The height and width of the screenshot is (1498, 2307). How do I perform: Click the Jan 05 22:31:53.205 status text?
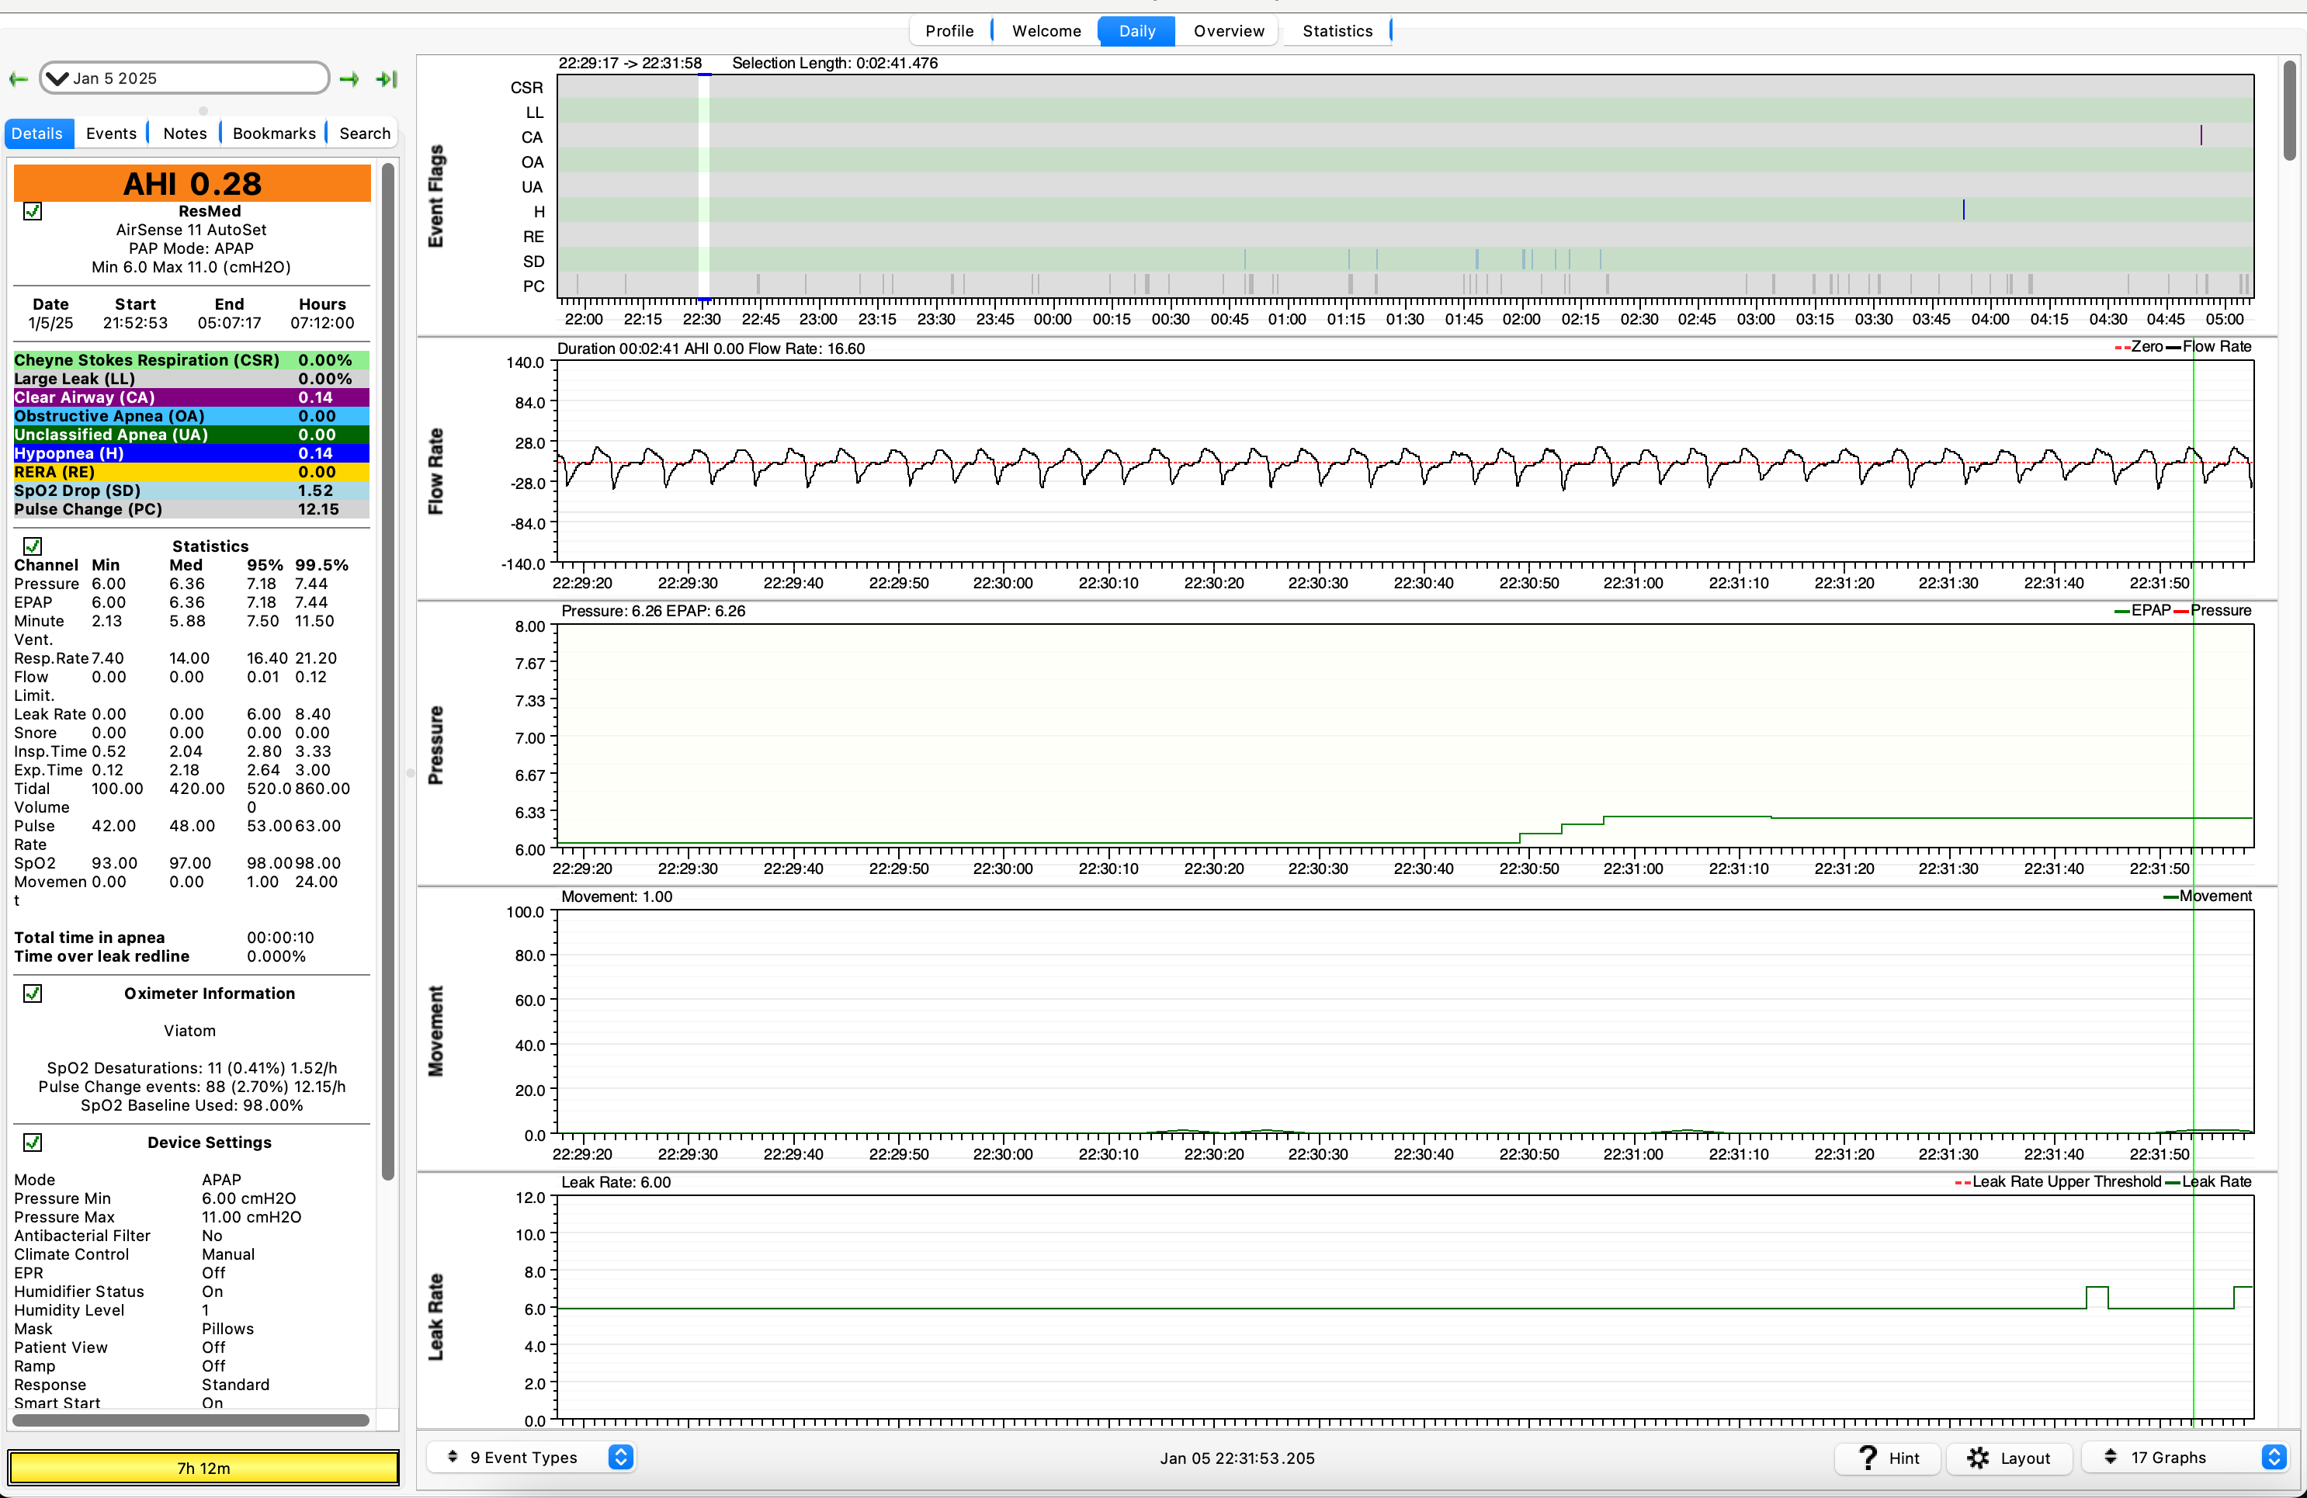coord(1237,1458)
